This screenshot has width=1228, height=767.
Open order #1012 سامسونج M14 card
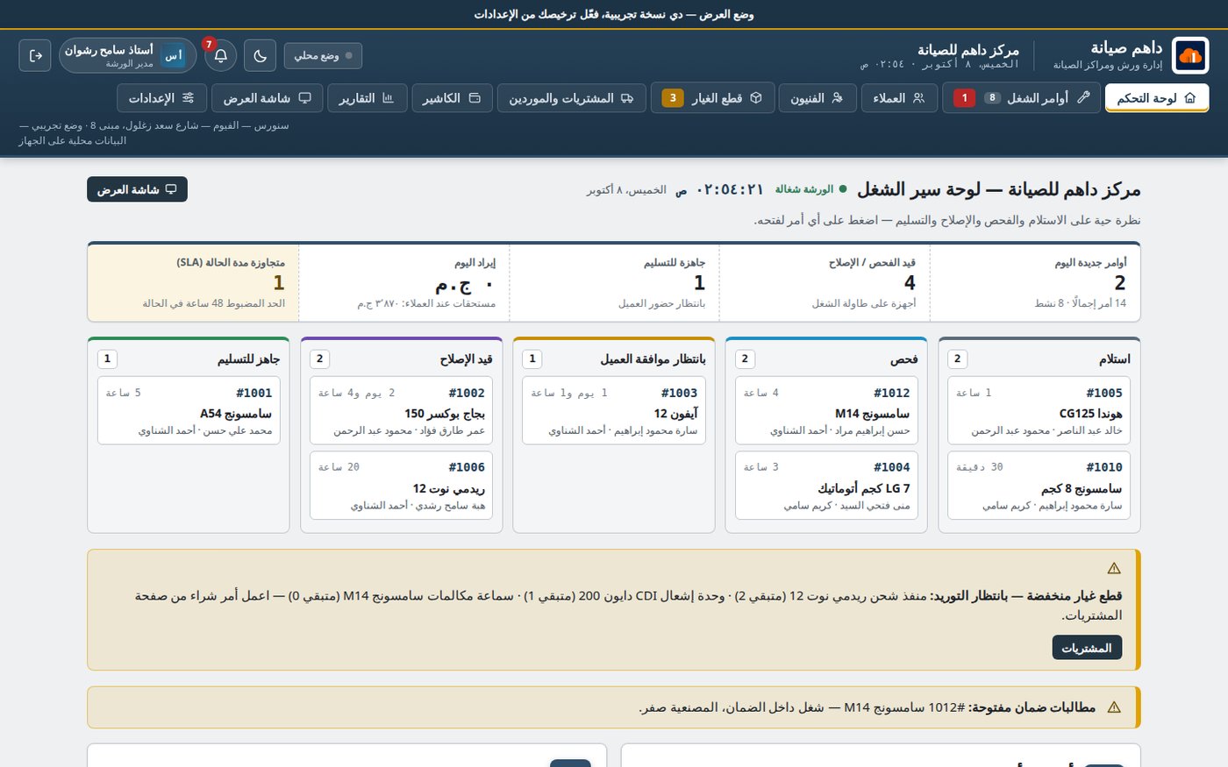tap(826, 410)
